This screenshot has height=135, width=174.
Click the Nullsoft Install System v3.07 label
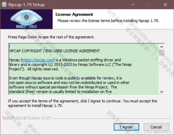tap(27, 118)
